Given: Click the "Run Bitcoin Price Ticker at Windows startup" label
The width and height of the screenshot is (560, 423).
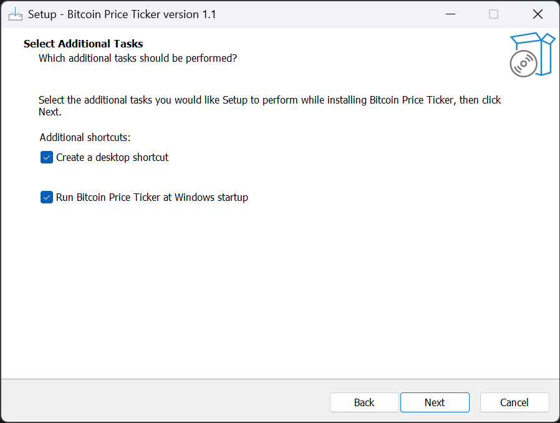Looking at the screenshot, I should tap(152, 197).
